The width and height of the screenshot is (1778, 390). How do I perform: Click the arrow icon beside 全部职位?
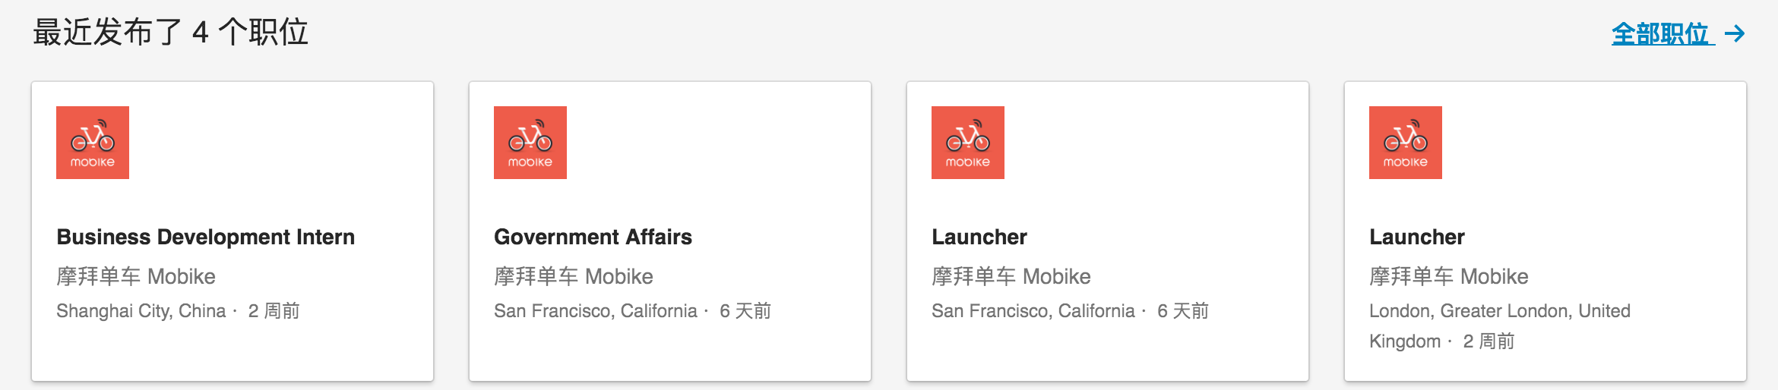point(1735,33)
